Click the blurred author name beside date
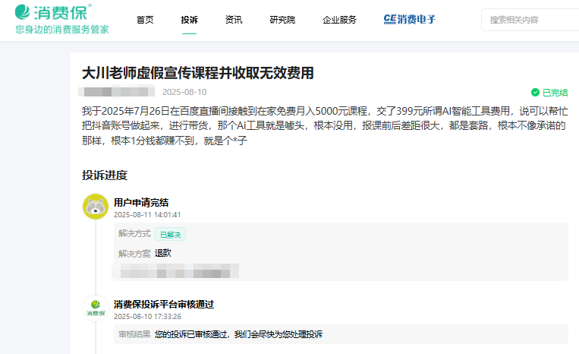Screen dimensions: 579x354 [117, 91]
